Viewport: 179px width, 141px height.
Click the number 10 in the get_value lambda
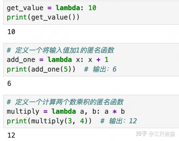[92, 8]
